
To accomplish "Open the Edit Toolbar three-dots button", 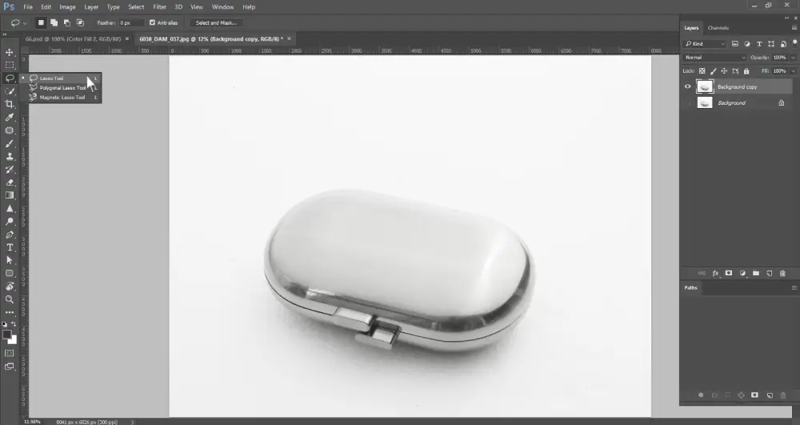I will tap(10, 312).
